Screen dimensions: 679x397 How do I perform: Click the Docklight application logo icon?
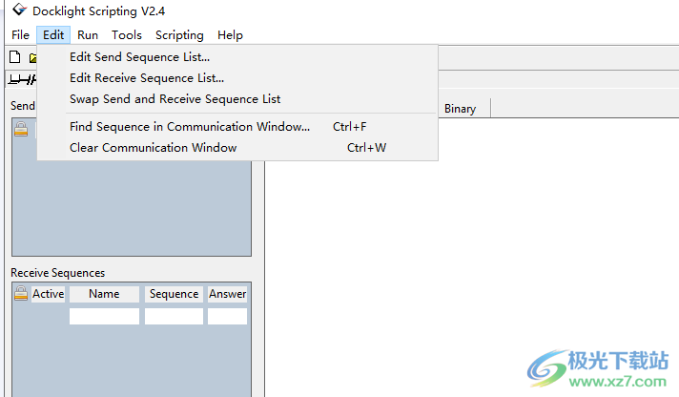click(x=16, y=10)
